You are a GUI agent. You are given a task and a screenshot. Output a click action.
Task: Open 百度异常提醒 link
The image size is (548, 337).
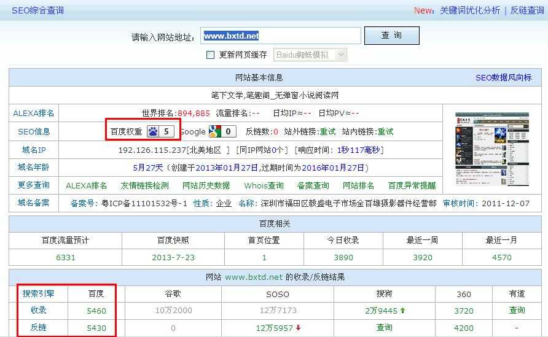[412, 185]
